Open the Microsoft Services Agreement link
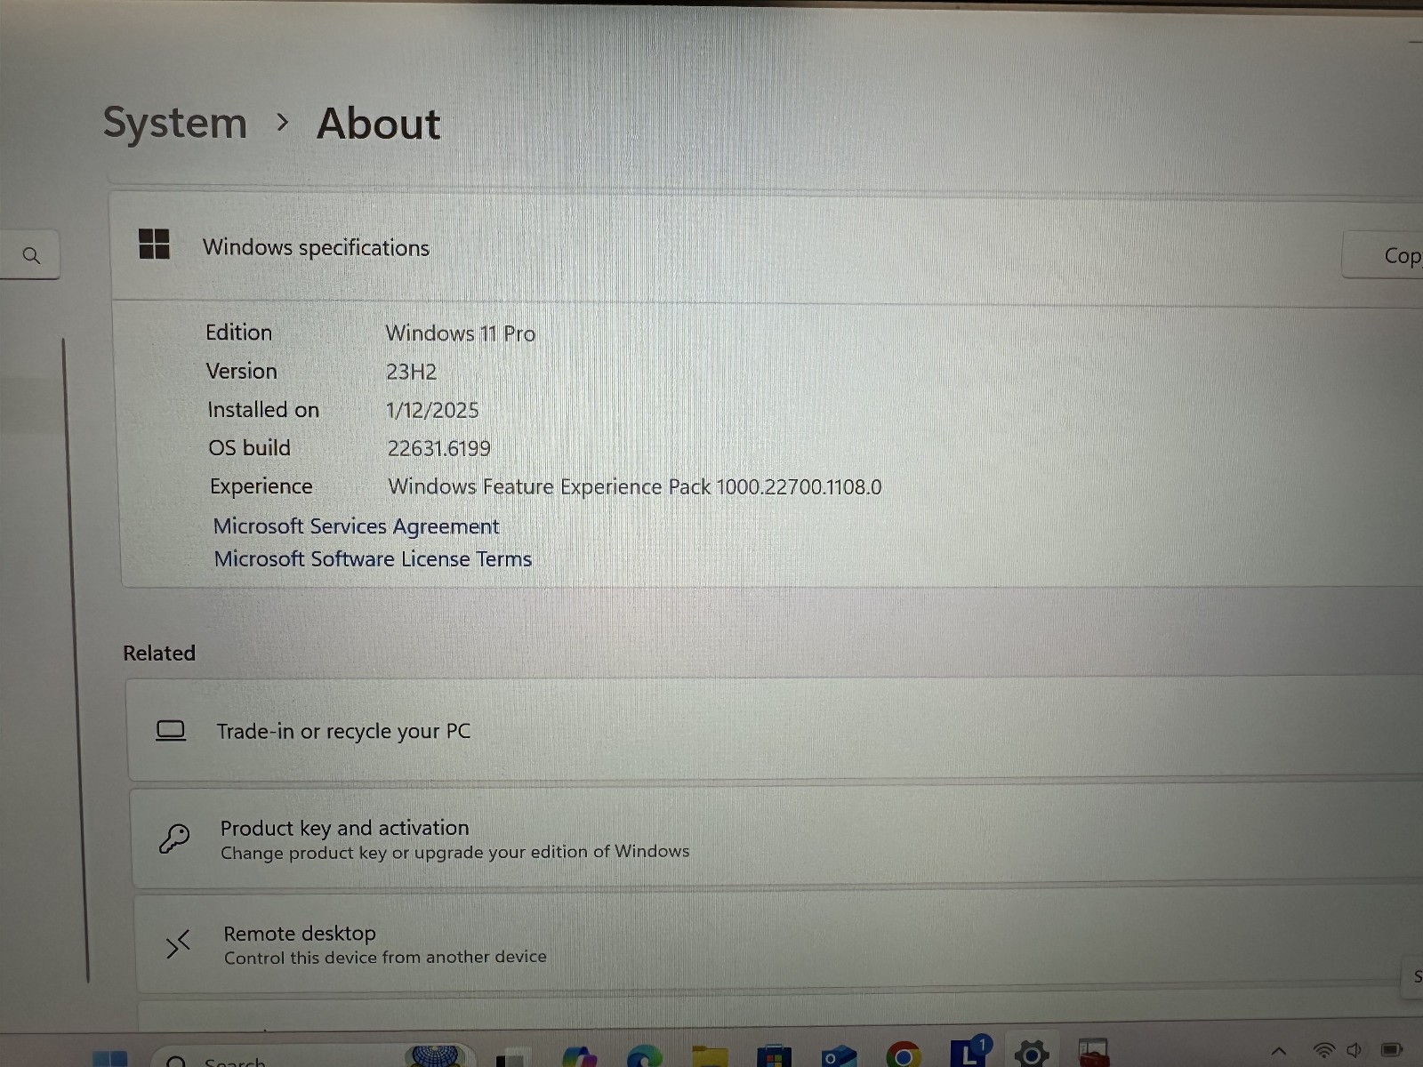Viewport: 1423px width, 1067px height. [356, 526]
